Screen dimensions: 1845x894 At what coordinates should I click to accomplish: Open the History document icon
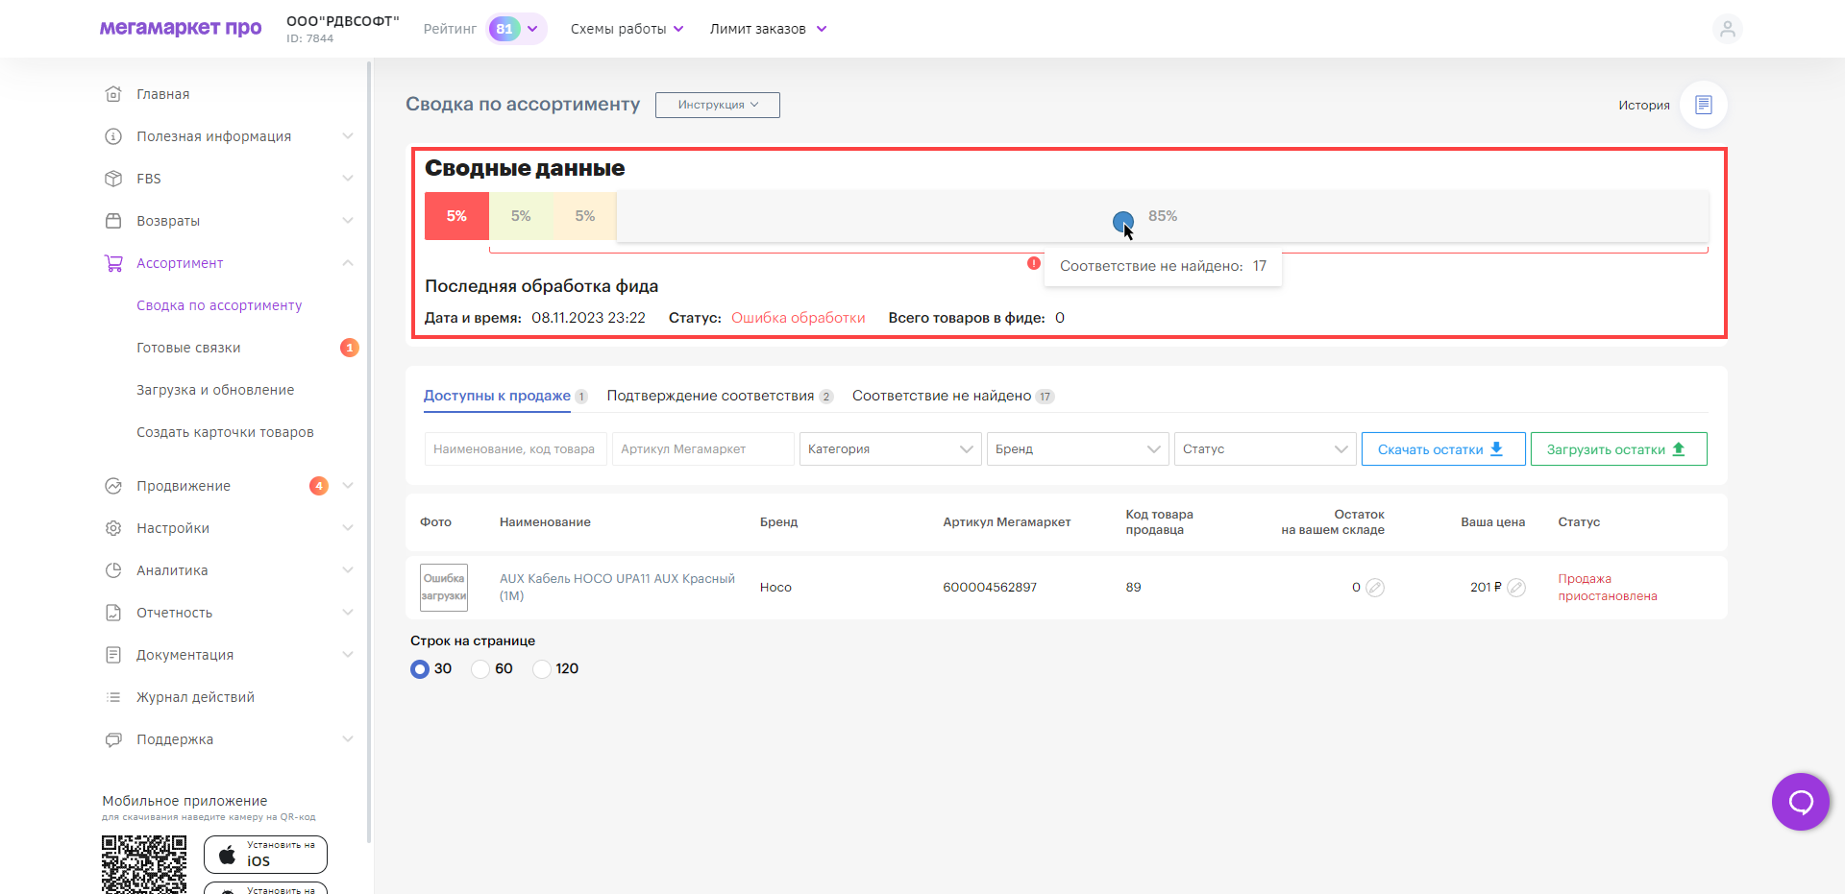click(x=1703, y=105)
